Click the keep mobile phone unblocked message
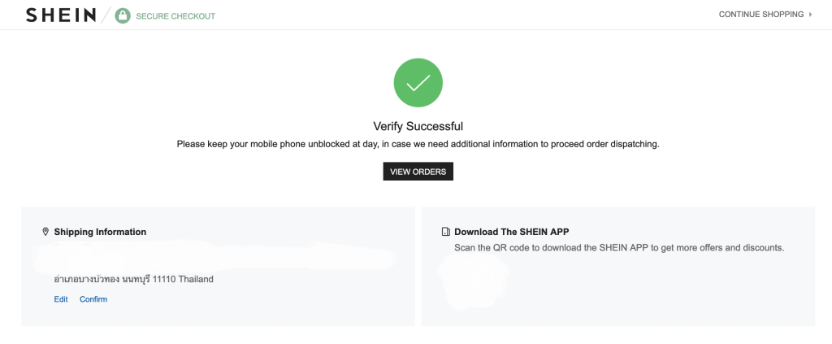This screenshot has width=832, height=344. tap(418, 144)
